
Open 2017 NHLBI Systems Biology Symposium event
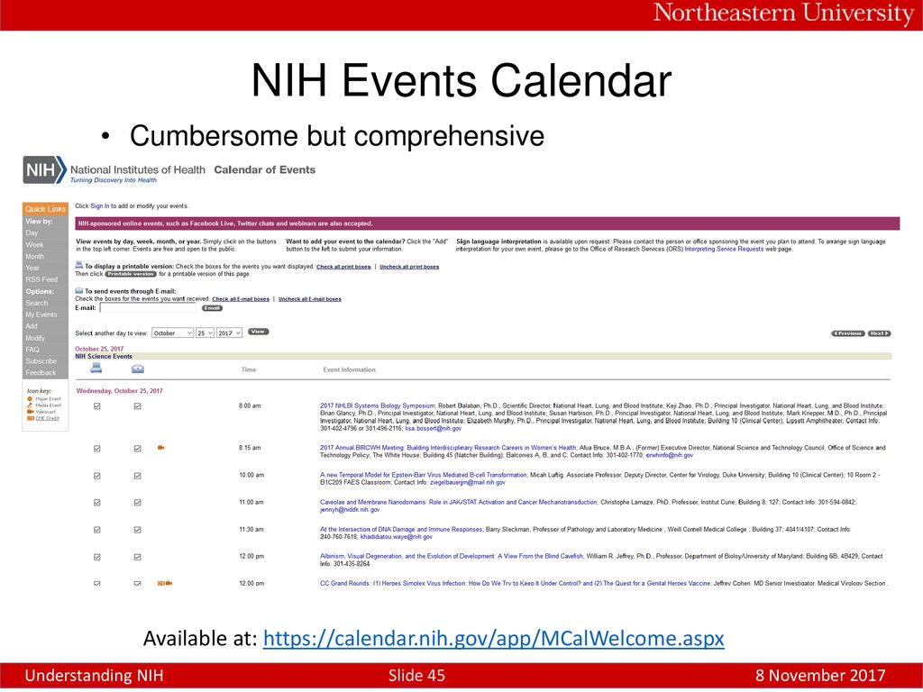[x=378, y=406]
